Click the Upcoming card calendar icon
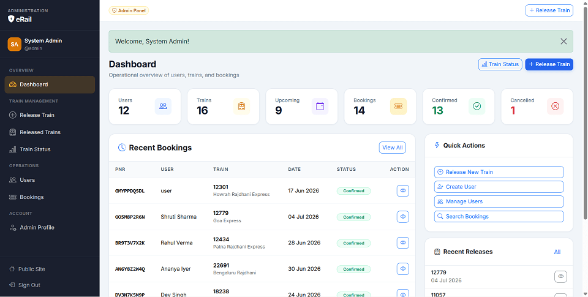588x297 pixels. pos(320,106)
